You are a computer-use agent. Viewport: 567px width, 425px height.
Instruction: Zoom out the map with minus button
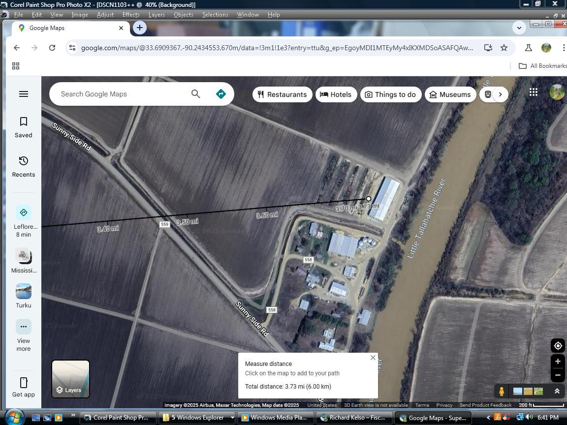[558, 375]
